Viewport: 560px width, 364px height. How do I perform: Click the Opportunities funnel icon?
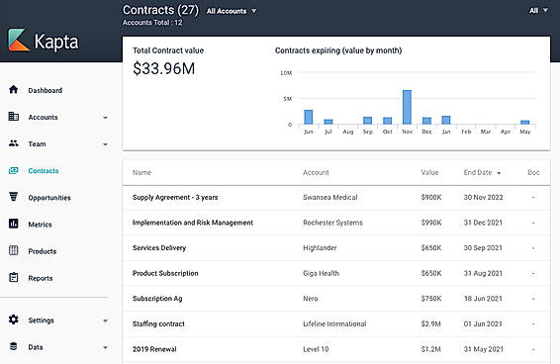[x=14, y=197]
